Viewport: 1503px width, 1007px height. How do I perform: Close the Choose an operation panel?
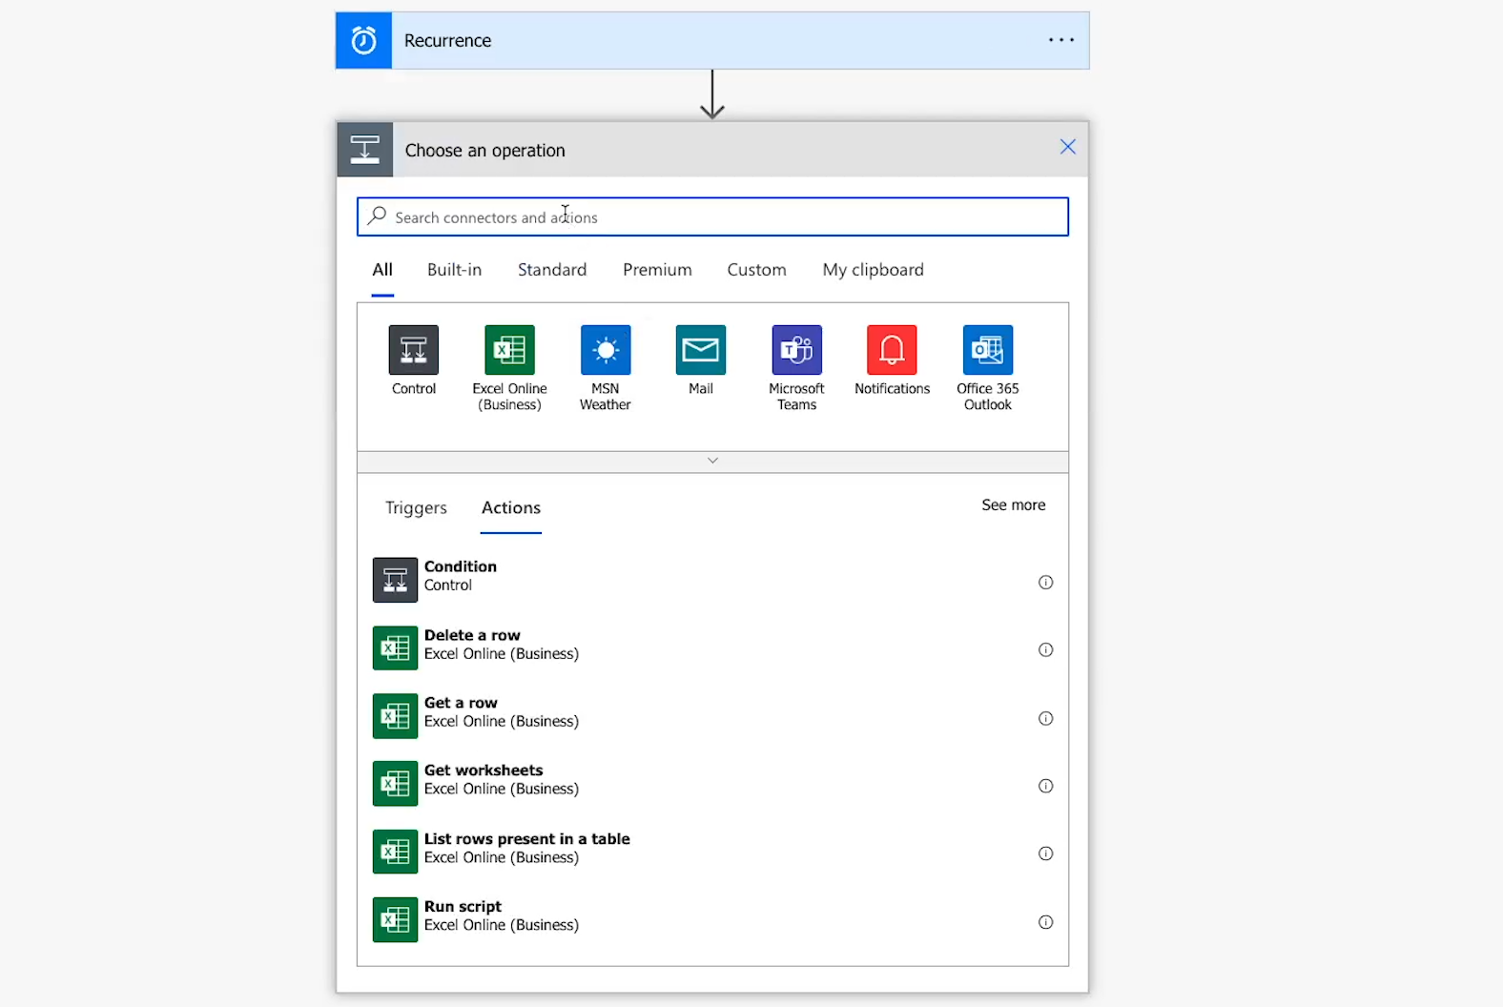click(x=1068, y=147)
